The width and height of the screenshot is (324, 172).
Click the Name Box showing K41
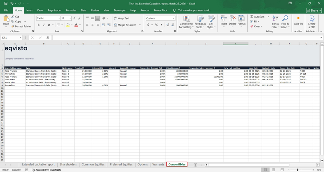(10, 38)
